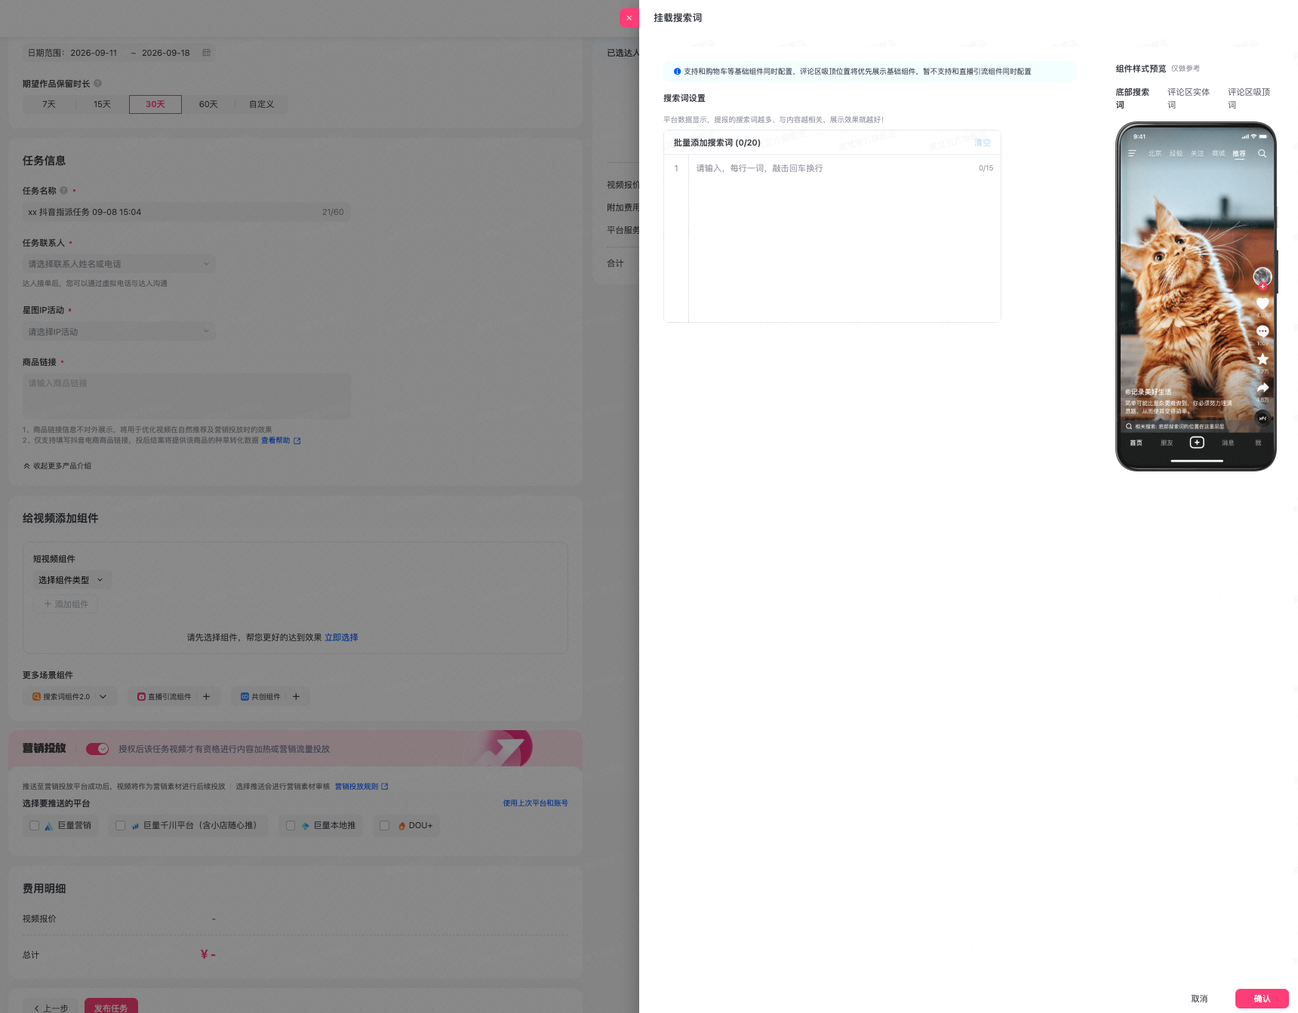Click the calendar icon in the date range field
Image resolution: width=1298 pixels, height=1013 pixels.
[x=206, y=53]
